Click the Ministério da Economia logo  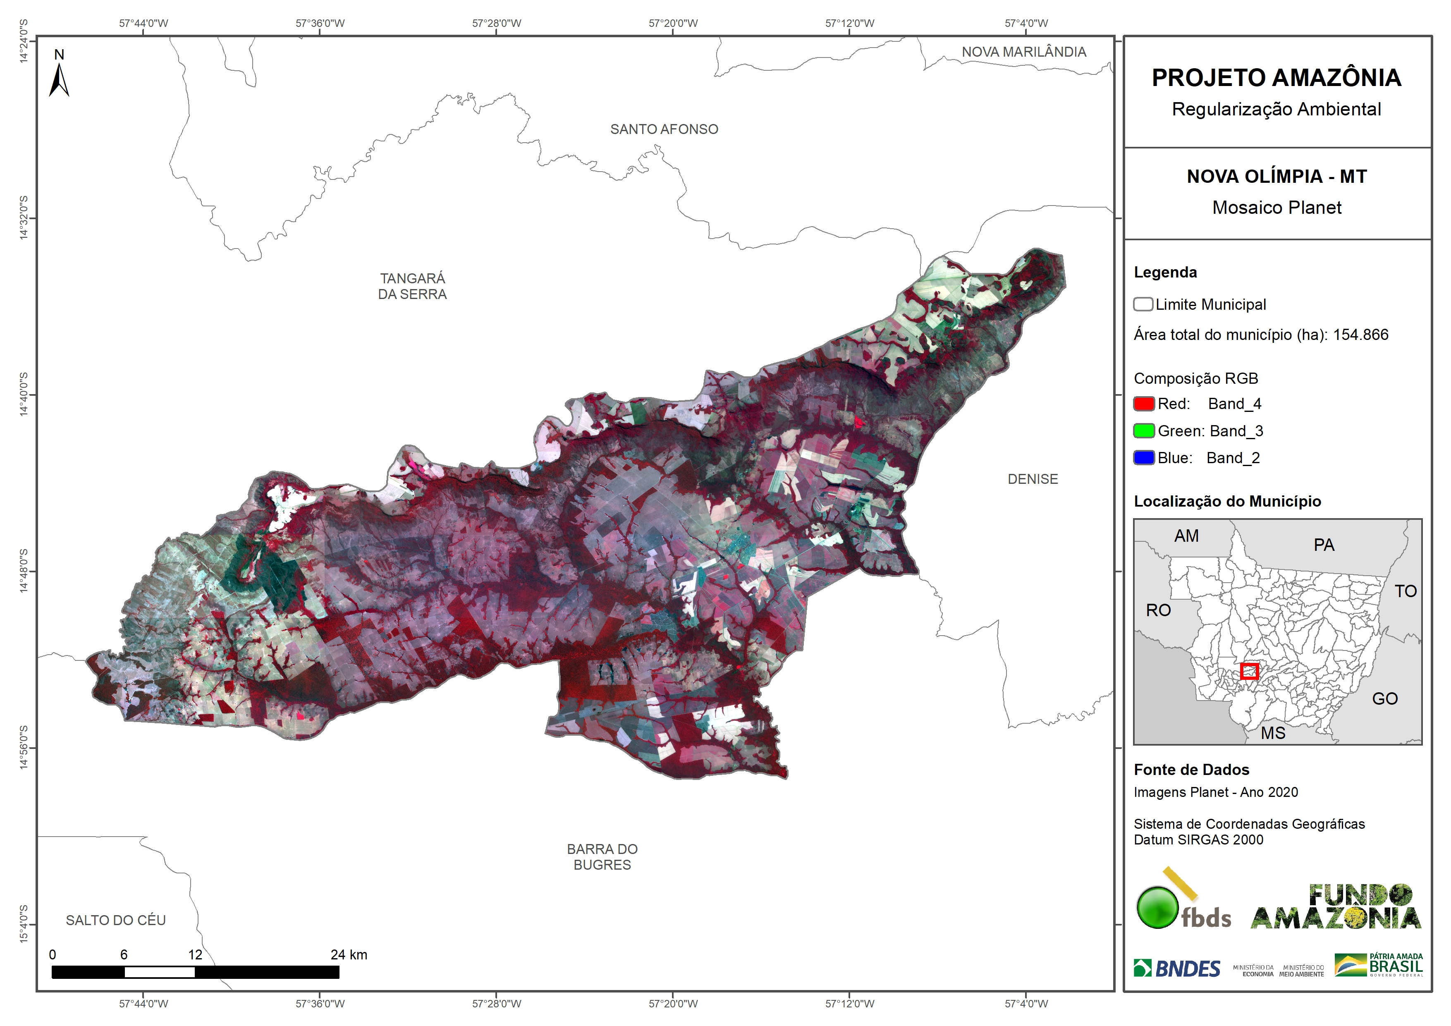1253,970
